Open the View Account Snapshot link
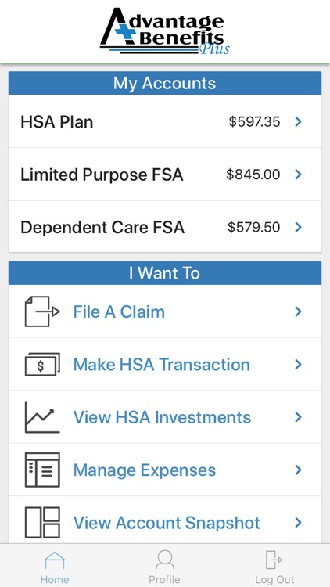 tap(167, 523)
